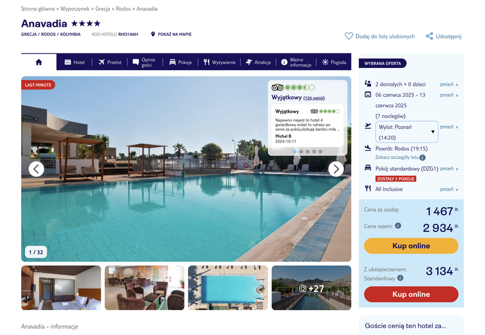Open the Wylot: Poznań departure dropdown
This screenshot has height=335, width=485.
406,132
